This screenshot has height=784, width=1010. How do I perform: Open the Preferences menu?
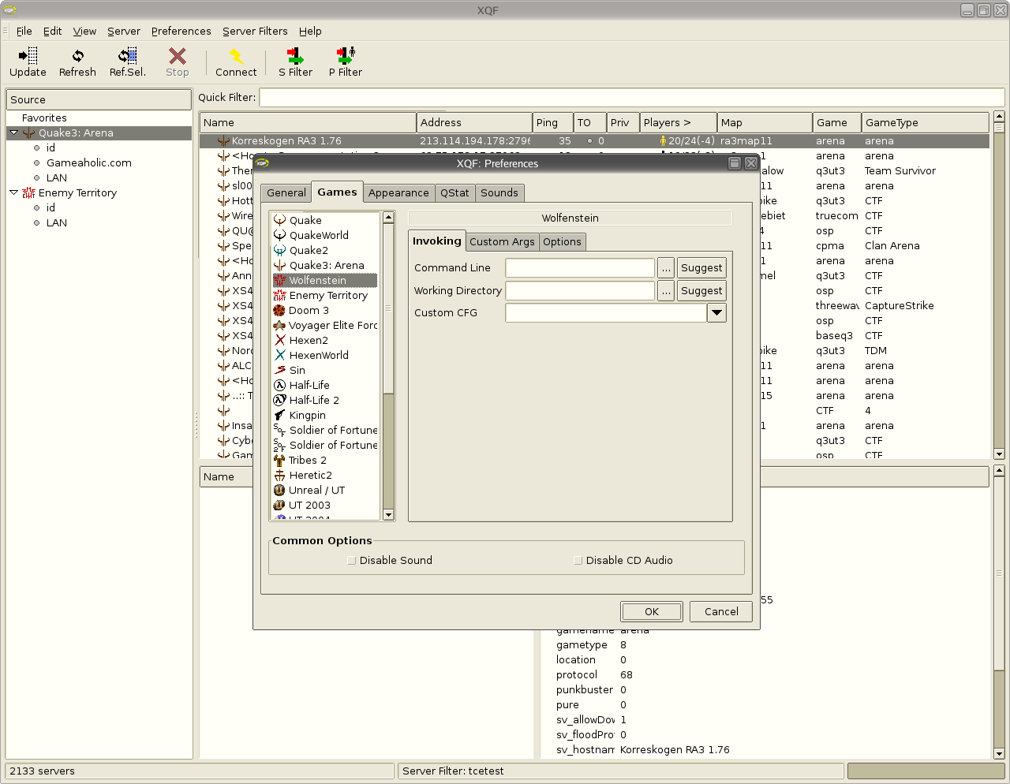(x=181, y=32)
